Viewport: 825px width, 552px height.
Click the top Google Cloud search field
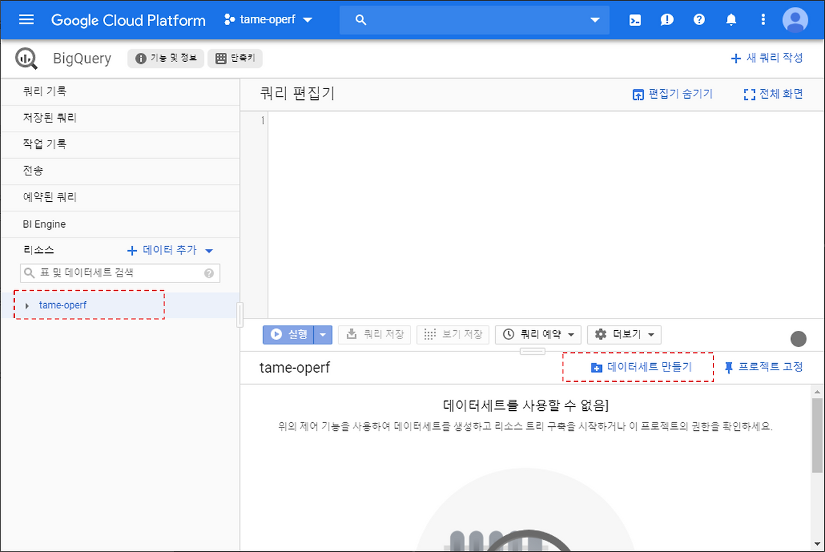pos(474,20)
